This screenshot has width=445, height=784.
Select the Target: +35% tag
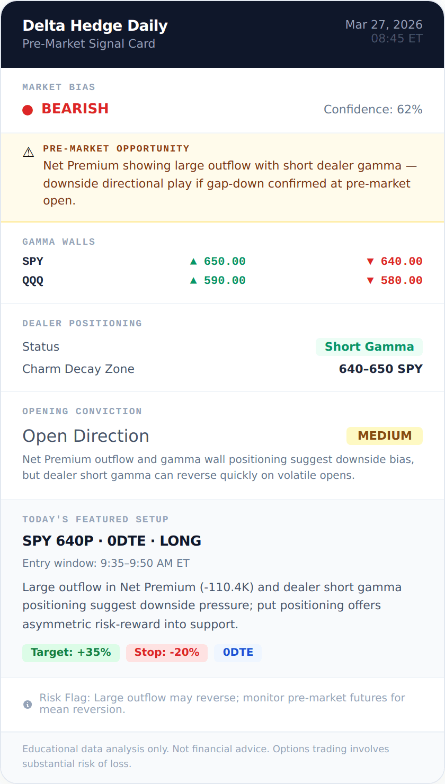coord(71,653)
